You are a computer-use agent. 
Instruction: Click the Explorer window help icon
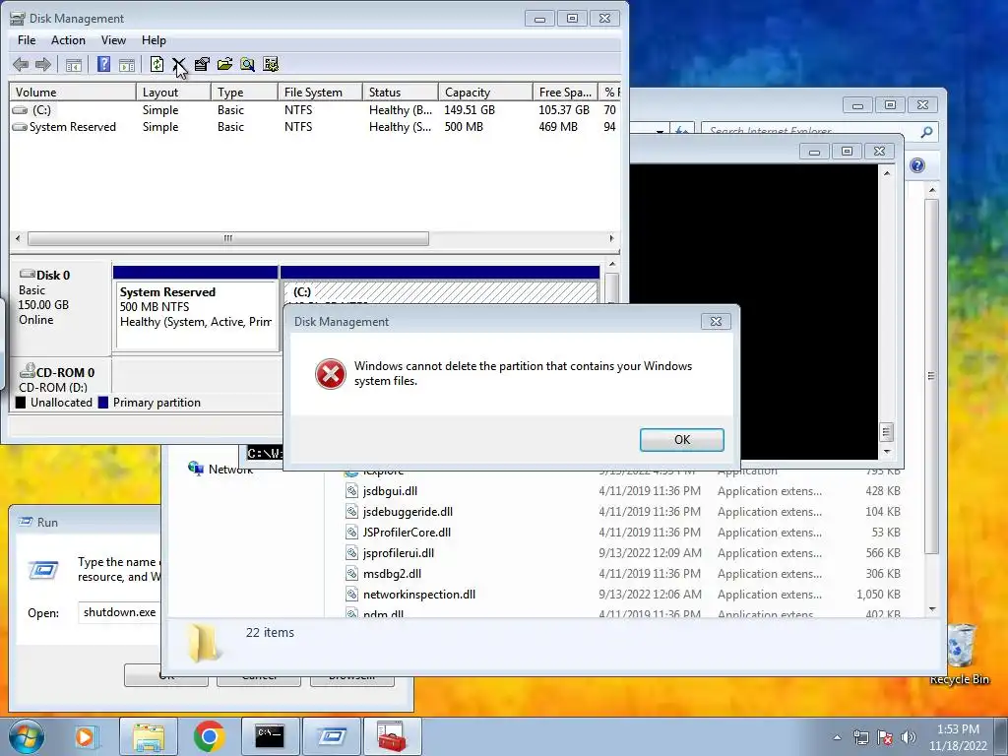(917, 165)
